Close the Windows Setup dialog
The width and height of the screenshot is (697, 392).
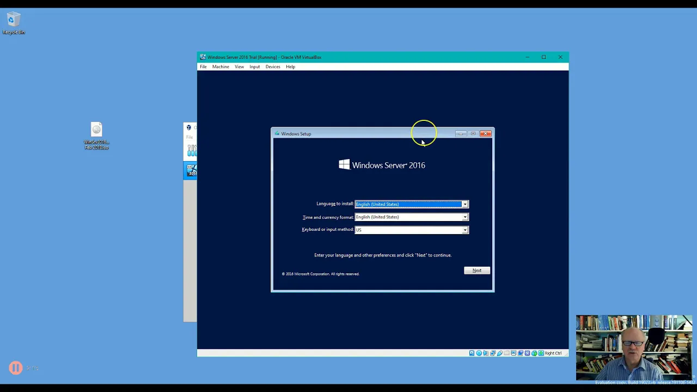[486, 133]
